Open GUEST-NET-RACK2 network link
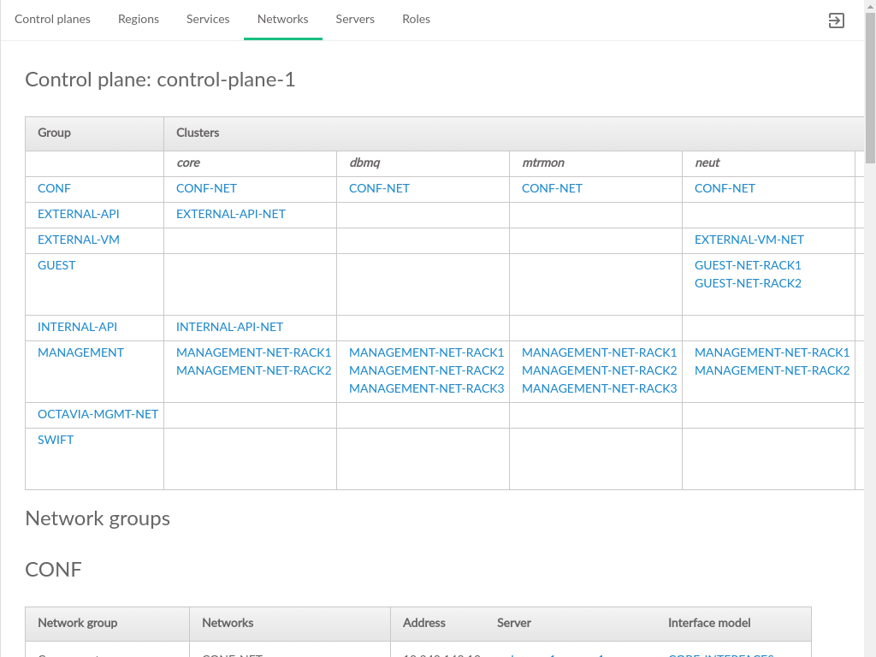This screenshot has height=657, width=876. pos(748,283)
